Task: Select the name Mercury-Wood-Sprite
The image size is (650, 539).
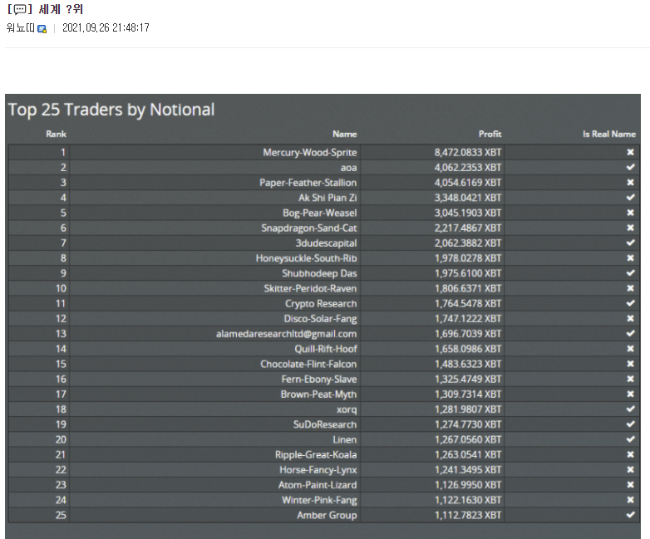Action: [x=310, y=153]
